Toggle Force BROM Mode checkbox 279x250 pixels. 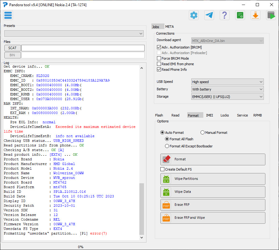(x=159, y=58)
